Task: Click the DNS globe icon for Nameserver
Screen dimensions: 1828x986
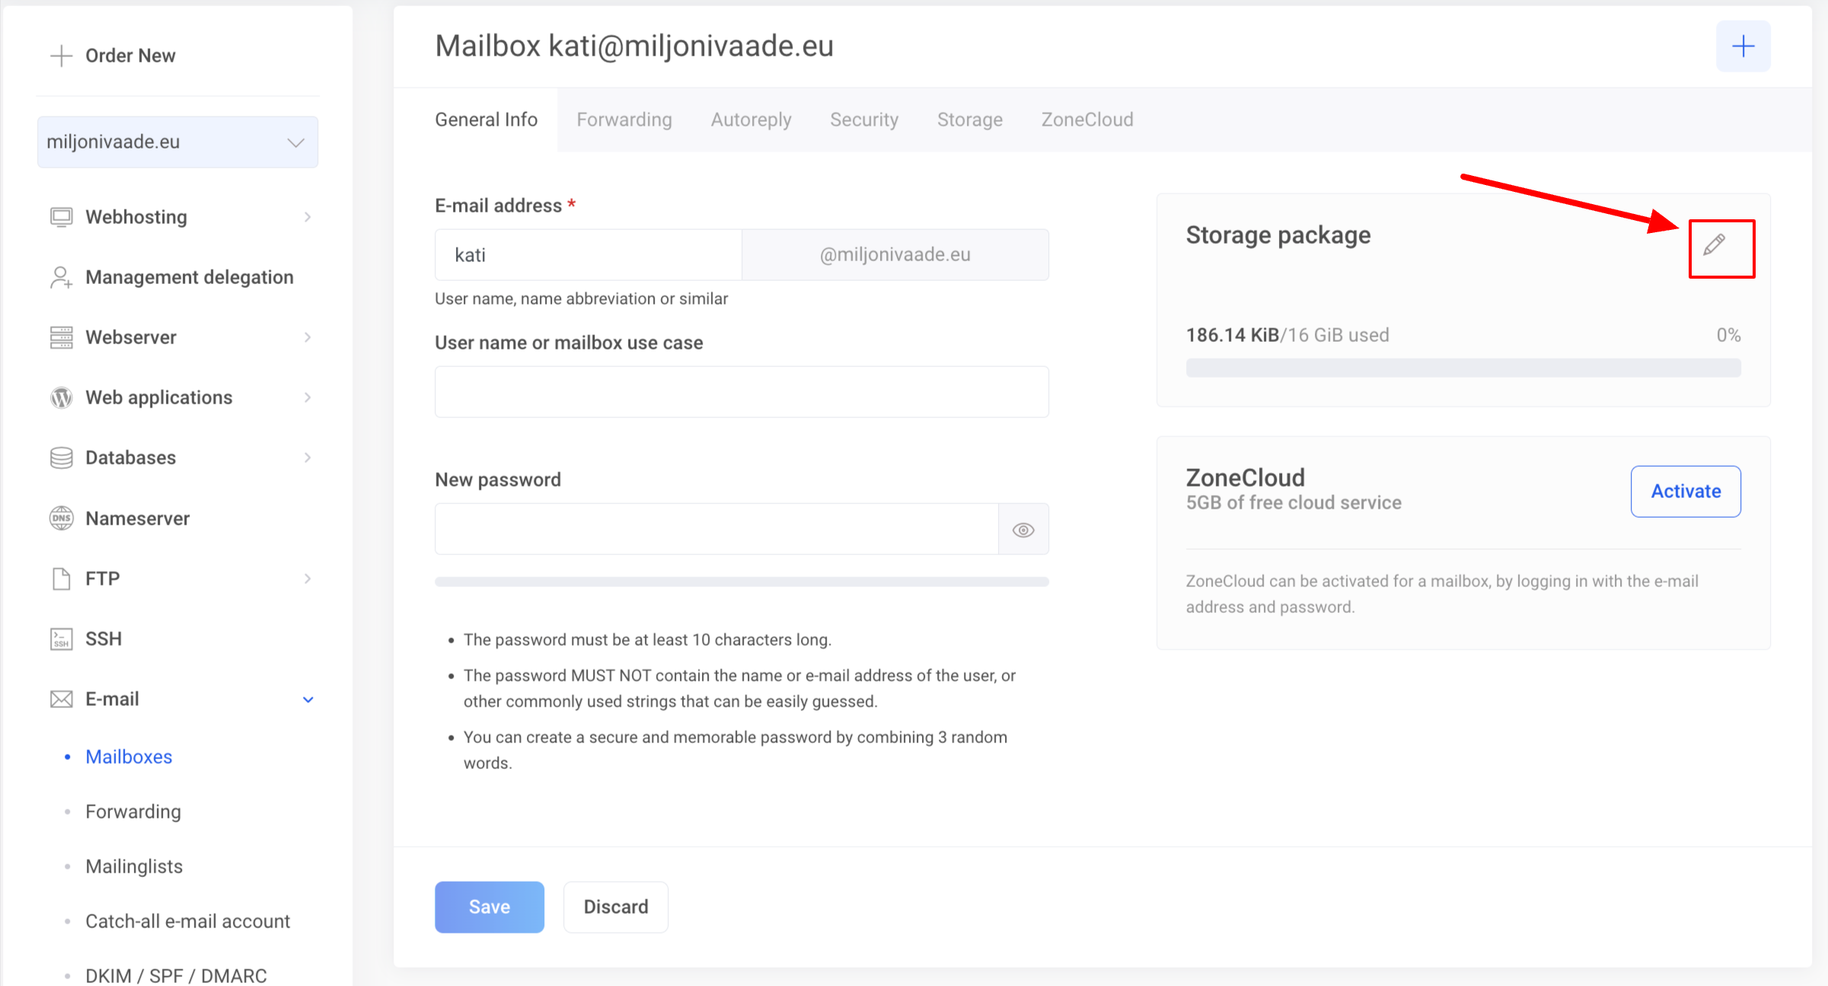Action: (61, 519)
